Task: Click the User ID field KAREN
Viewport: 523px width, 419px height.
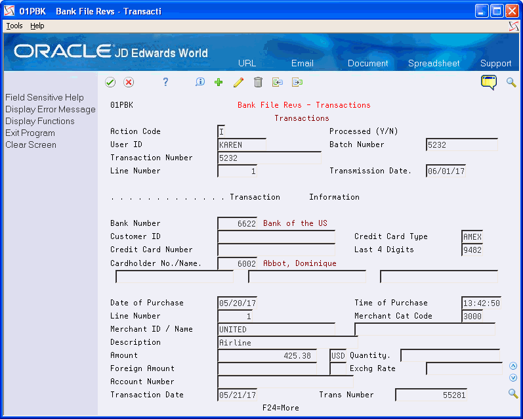Action: coord(242,144)
